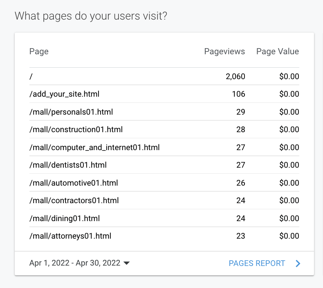Open the PAGES REPORT link
This screenshot has height=288, width=323.
(257, 263)
